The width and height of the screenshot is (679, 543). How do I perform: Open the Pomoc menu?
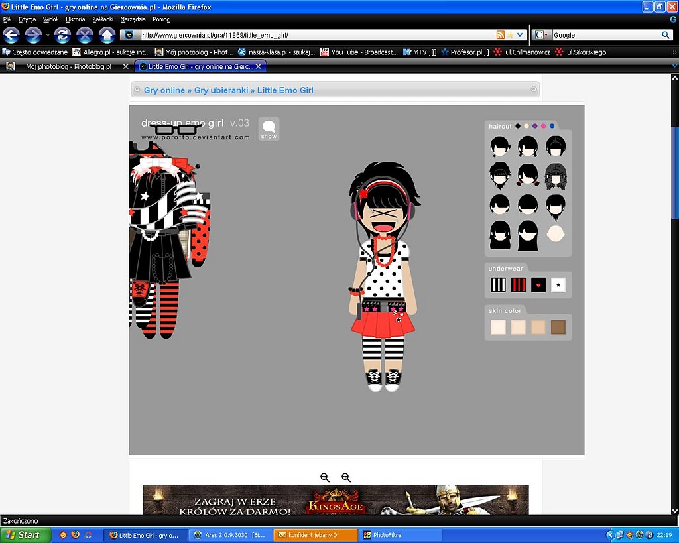tap(161, 19)
